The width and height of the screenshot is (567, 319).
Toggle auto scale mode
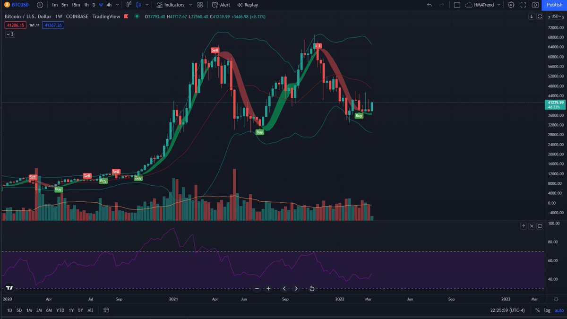click(x=559, y=310)
